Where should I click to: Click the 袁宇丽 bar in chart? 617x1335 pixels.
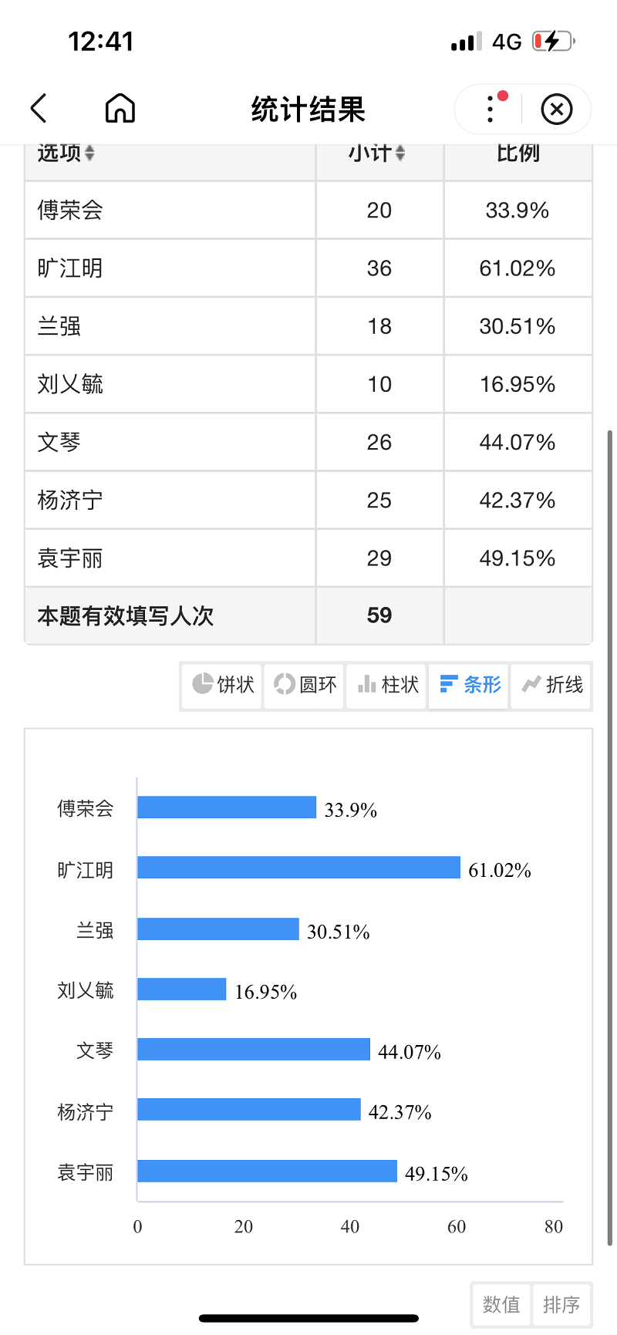pos(267,1171)
